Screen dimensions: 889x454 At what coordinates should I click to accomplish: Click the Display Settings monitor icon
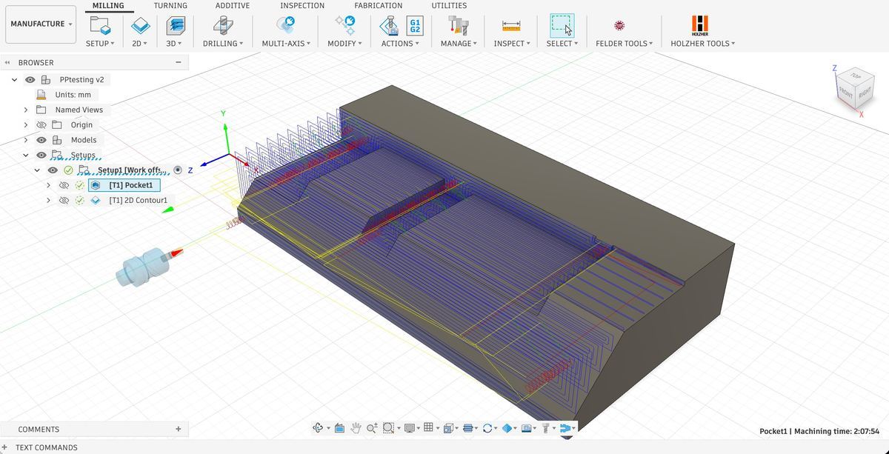coord(409,427)
